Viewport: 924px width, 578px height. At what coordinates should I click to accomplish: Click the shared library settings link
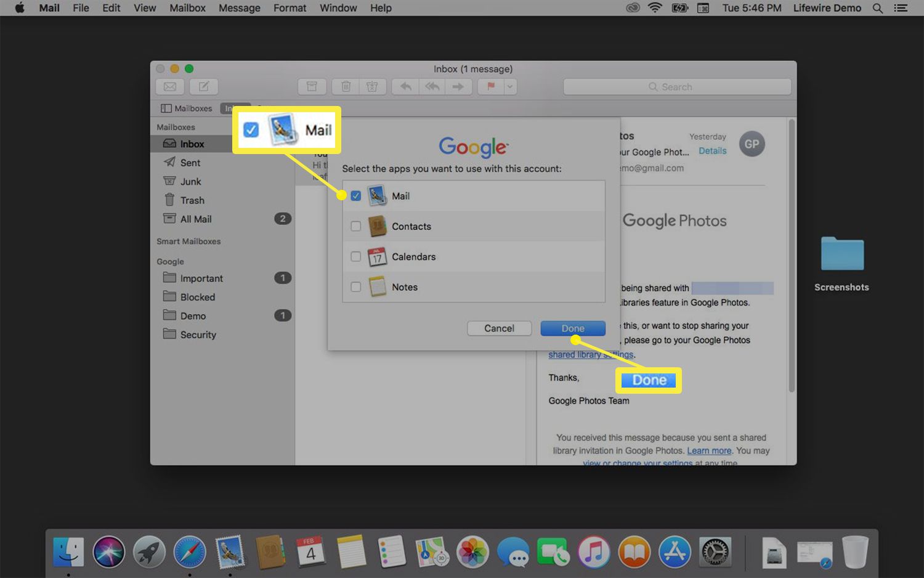click(591, 354)
